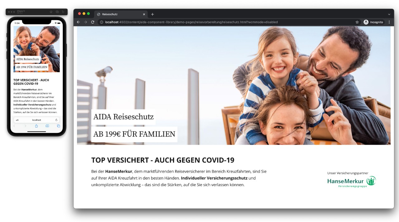Open the Safari tabs overview on iPhone
Screen dimensions: 399x222
[x=58, y=126]
